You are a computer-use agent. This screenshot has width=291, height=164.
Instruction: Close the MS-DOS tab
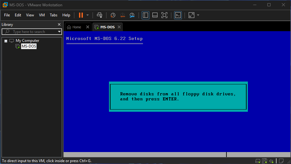click(119, 27)
